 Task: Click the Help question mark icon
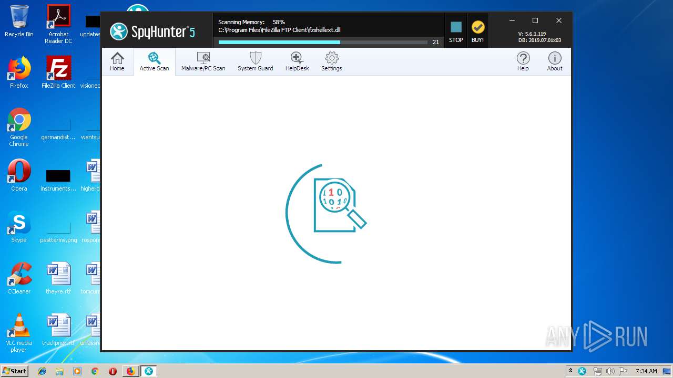coord(523,61)
